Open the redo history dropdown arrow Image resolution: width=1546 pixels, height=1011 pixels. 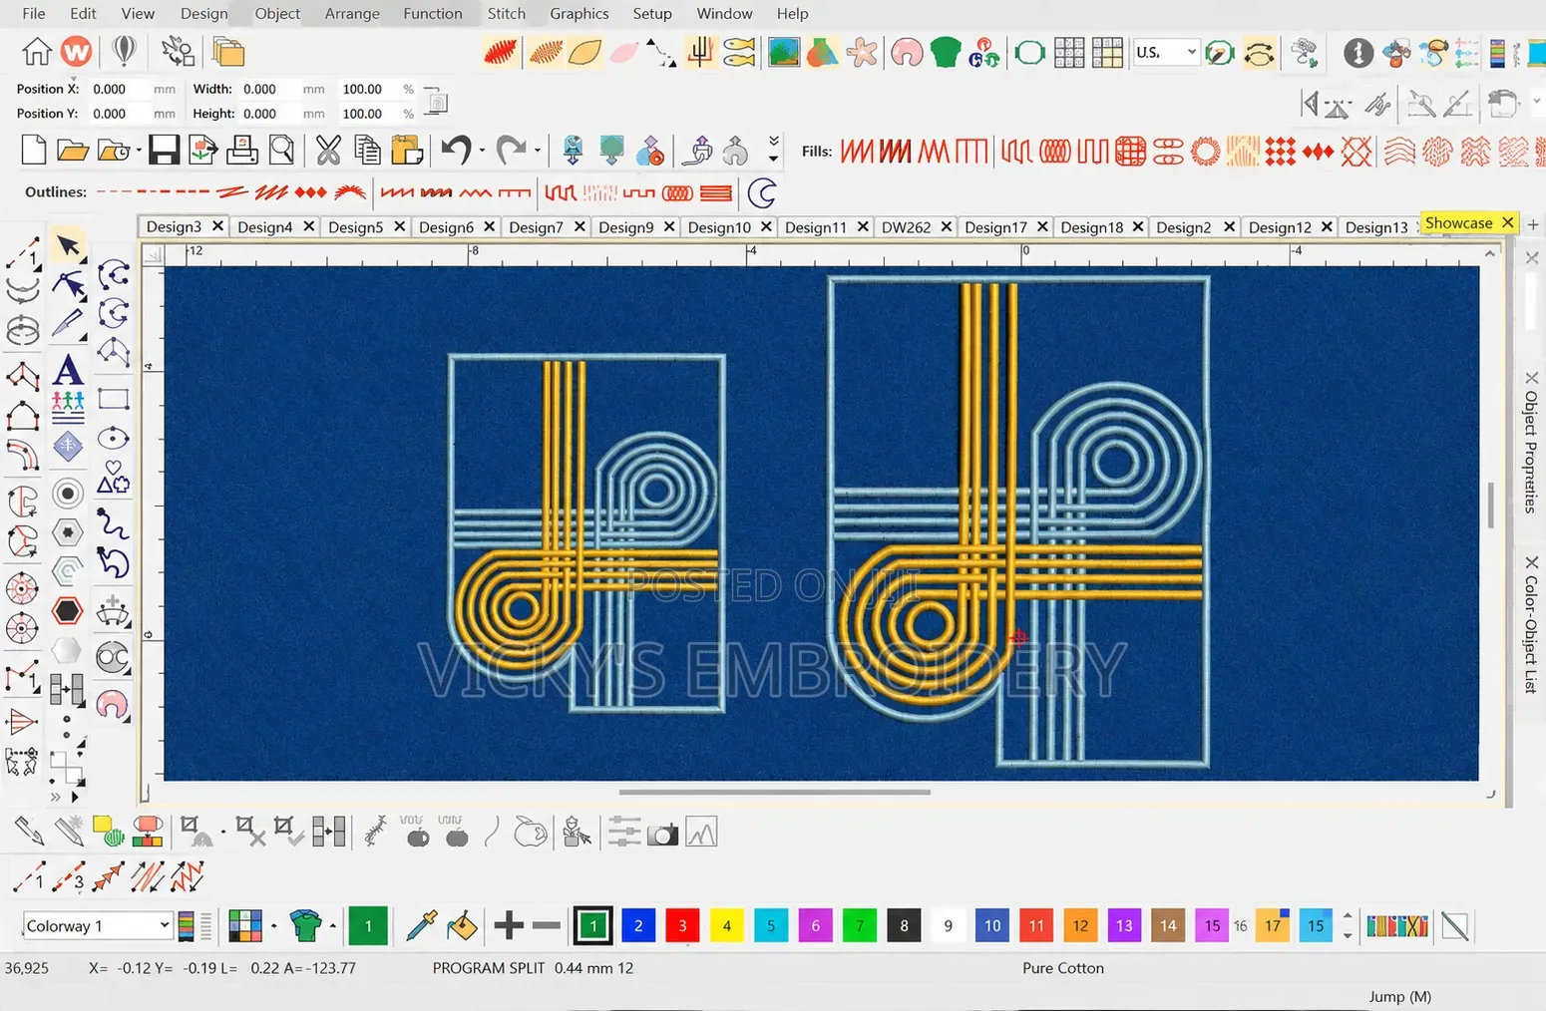[x=538, y=151]
